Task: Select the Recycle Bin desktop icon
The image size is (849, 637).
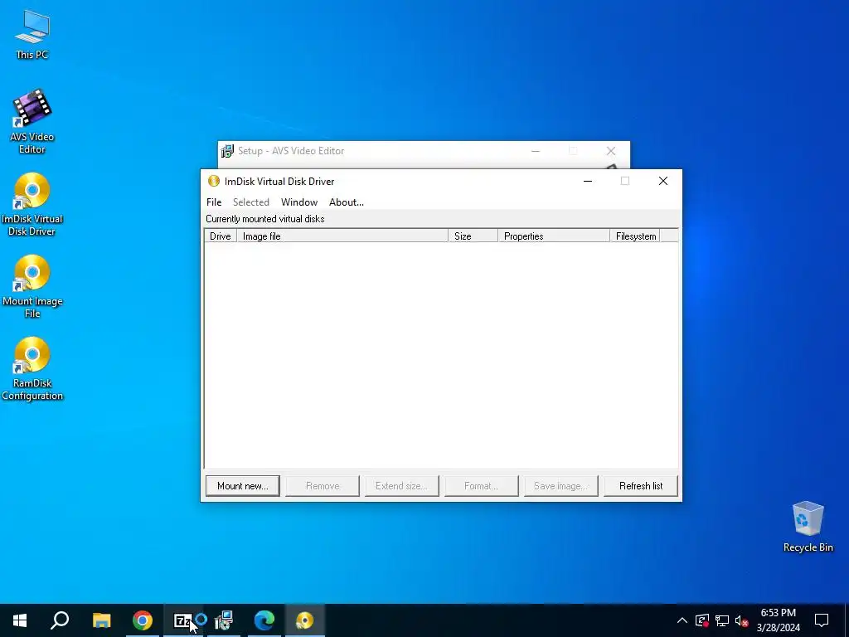Action: click(x=808, y=527)
